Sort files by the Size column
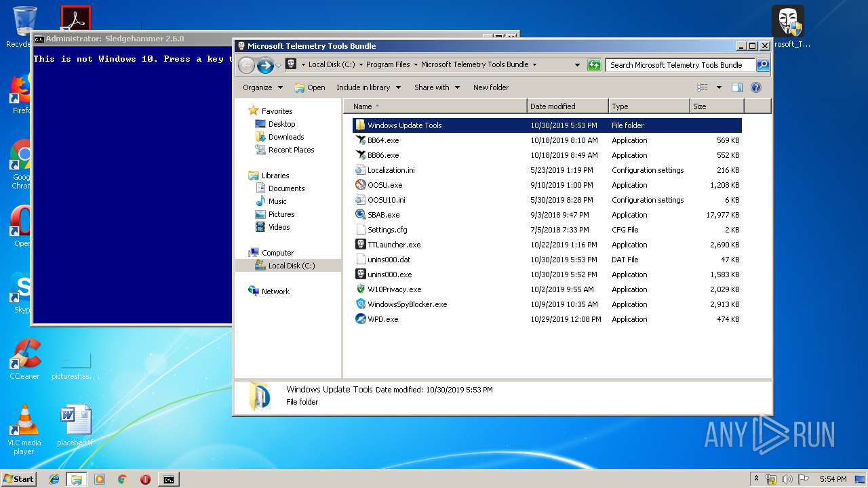This screenshot has height=488, width=868. (717, 106)
